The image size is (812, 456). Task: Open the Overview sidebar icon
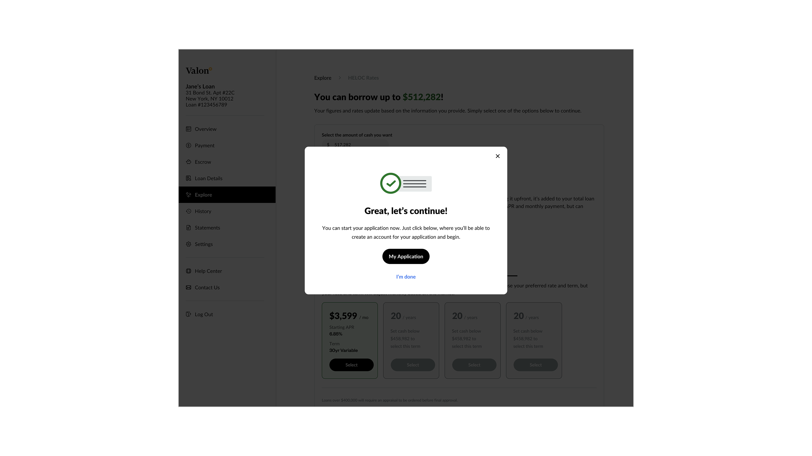click(x=189, y=129)
